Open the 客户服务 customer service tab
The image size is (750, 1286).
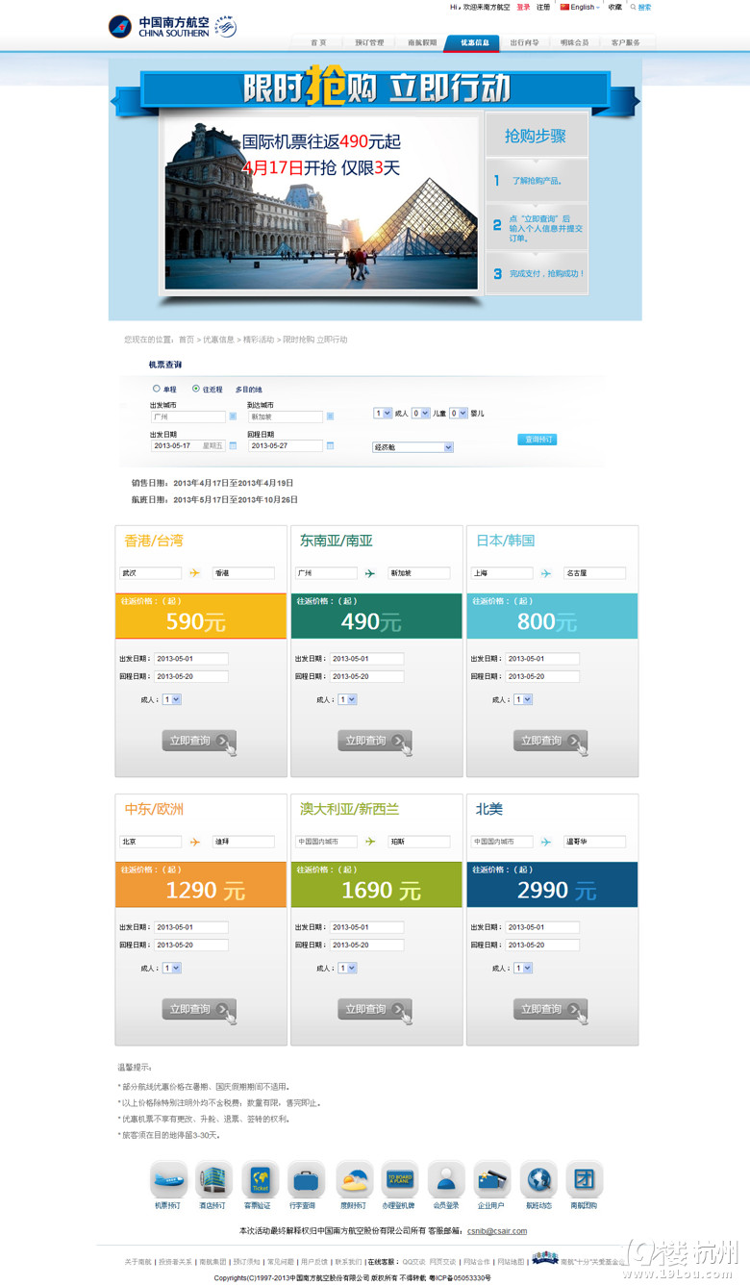626,42
